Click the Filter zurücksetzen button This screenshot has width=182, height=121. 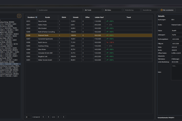pyautogui.click(x=167, y=10)
